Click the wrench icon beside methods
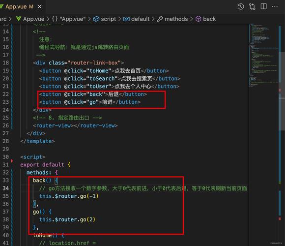285x246 pixels. (x=160, y=19)
